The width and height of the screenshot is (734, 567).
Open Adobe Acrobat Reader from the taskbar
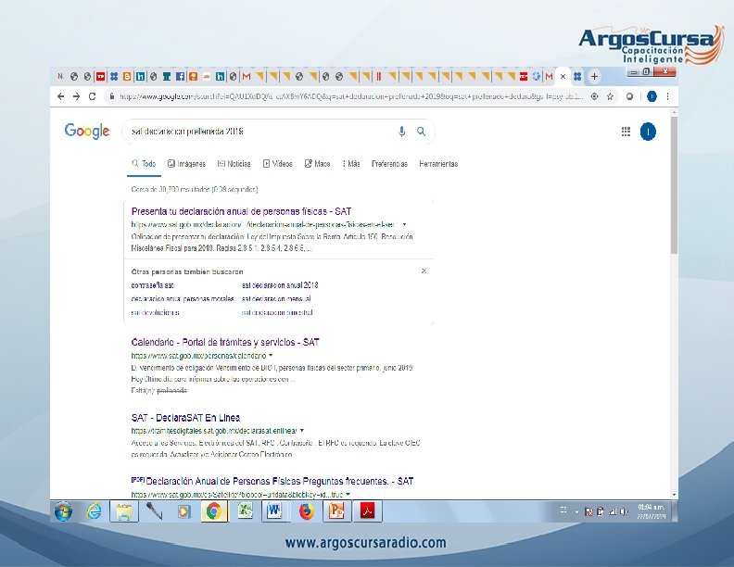coord(368,511)
